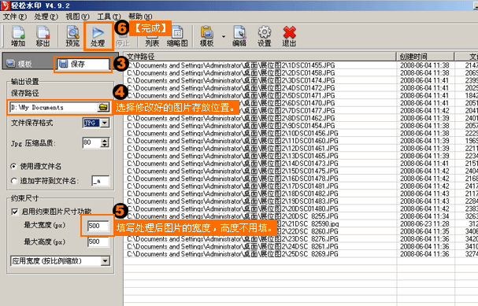
Task: Toggle 启用约束图片尺寸功能 checkbox
Action: tap(14, 212)
